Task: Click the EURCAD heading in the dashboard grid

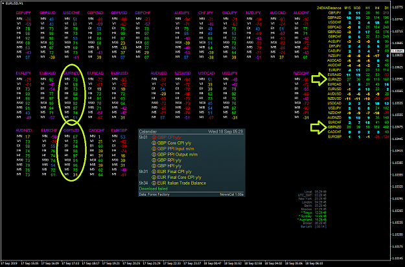Action: (95, 73)
